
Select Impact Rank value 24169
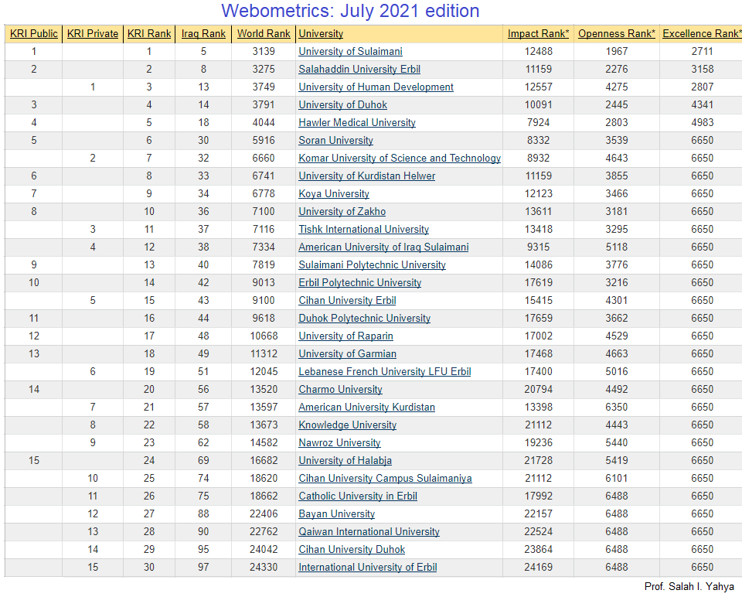click(x=538, y=568)
